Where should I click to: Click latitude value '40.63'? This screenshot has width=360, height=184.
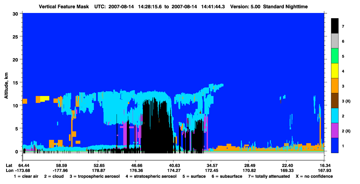(x=173, y=165)
